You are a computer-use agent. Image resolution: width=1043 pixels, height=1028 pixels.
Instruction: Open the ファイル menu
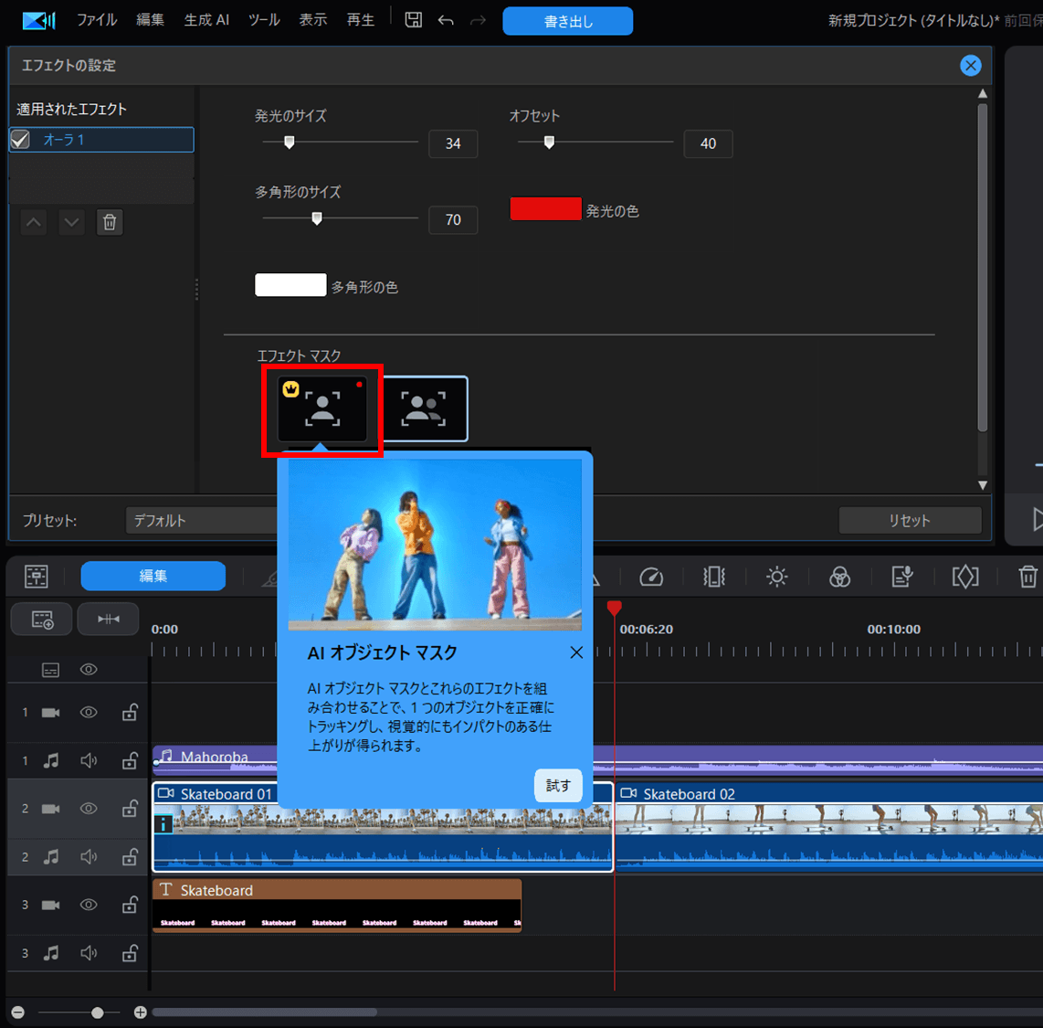[x=97, y=20]
